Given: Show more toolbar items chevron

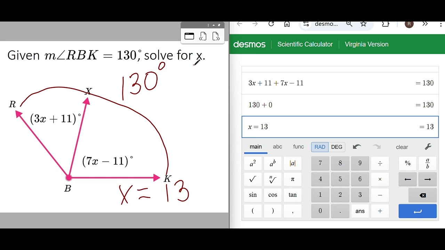Looking at the screenshot, I should pos(425,24).
